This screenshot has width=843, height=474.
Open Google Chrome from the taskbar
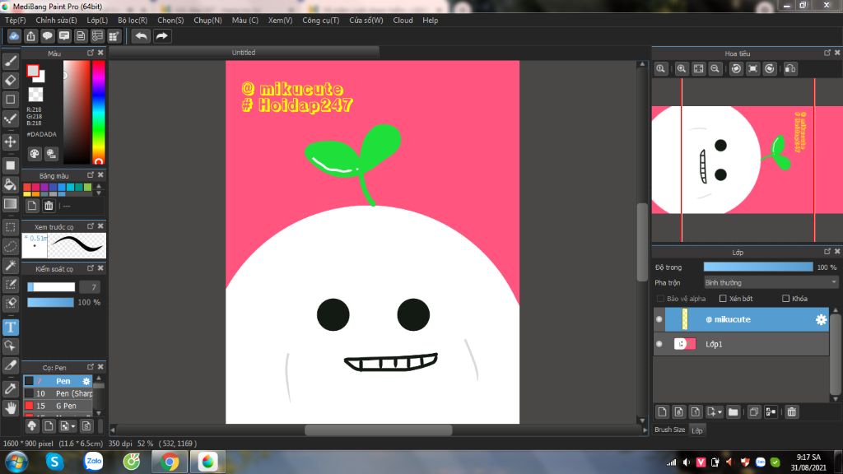pos(170,462)
